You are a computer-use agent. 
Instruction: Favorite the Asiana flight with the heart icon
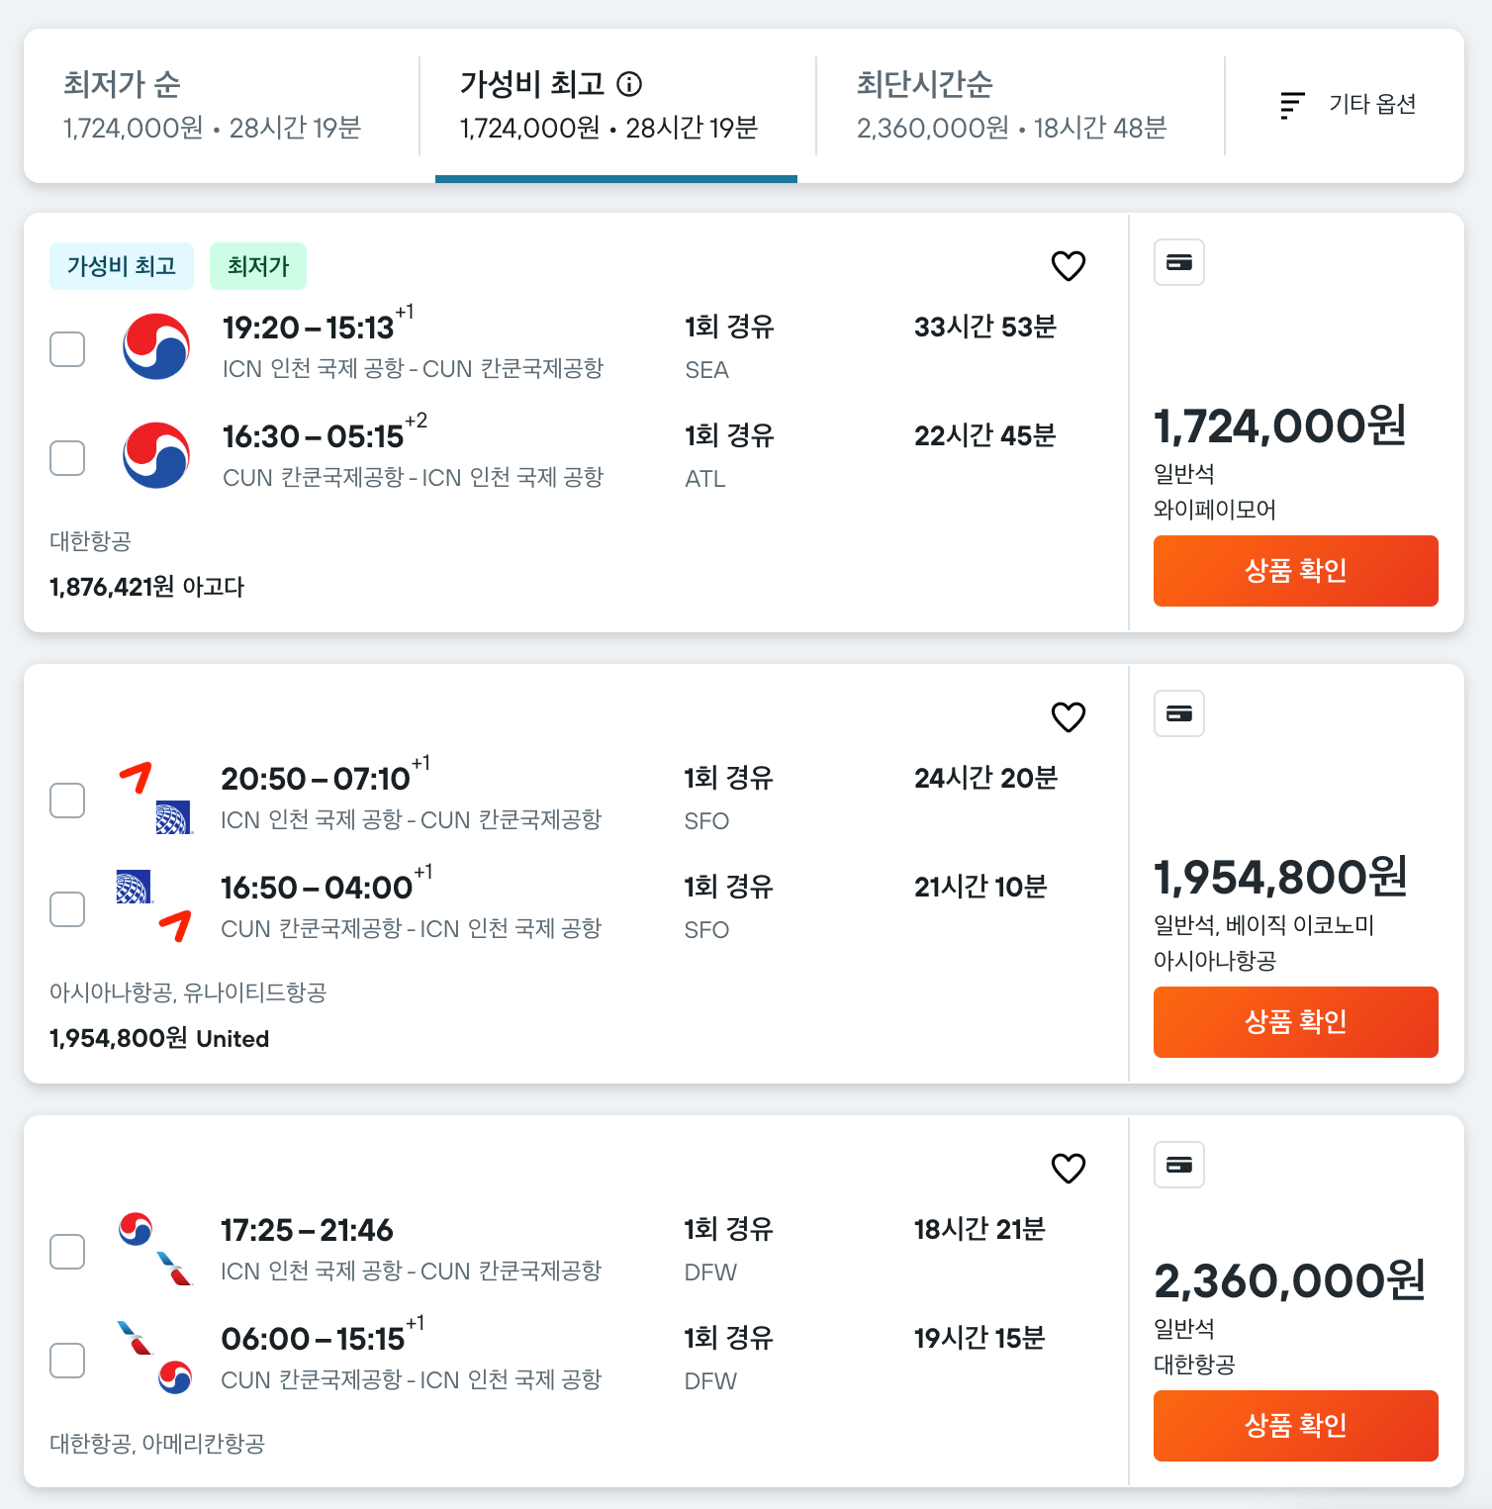(1069, 716)
